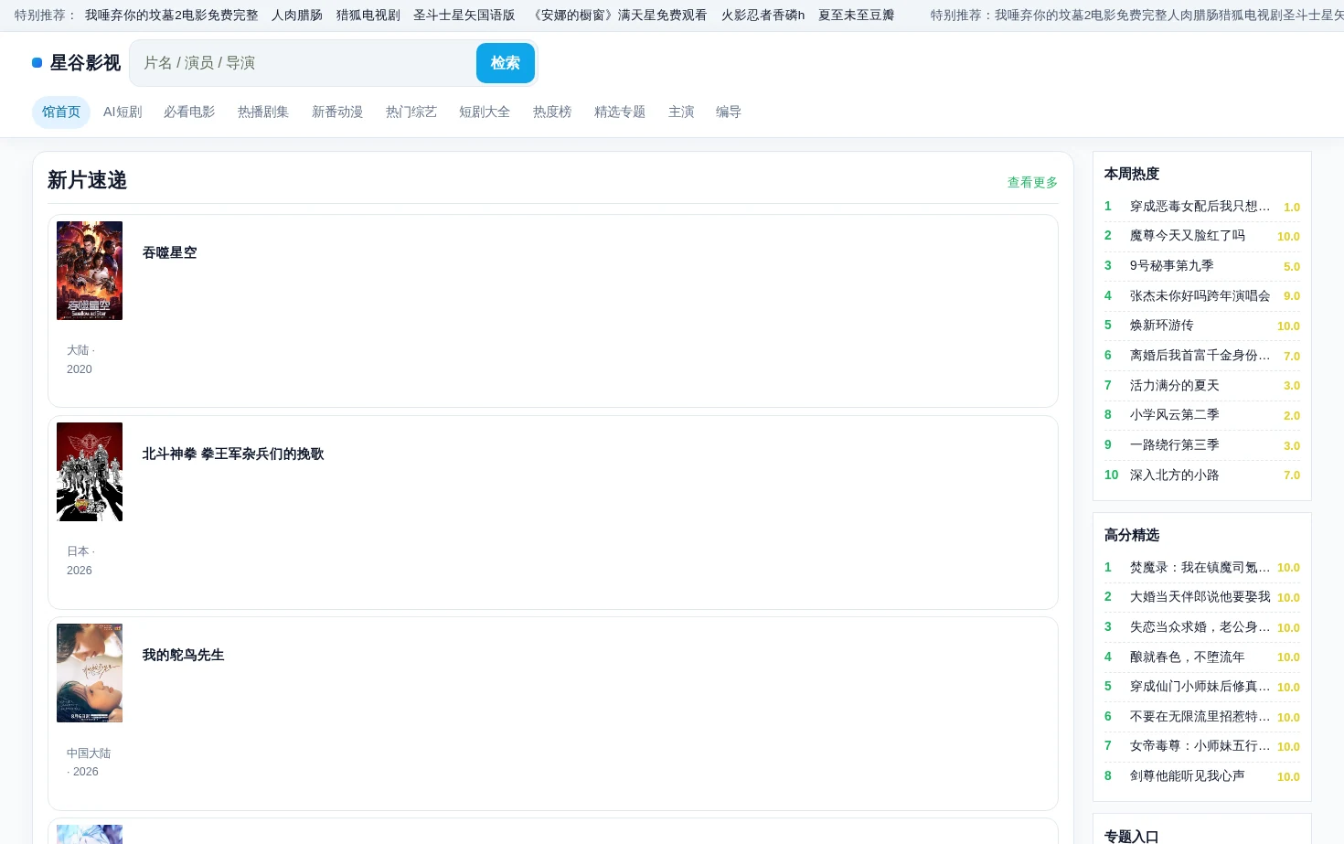1344x844 pixels.
Task: Open the 馆首页 nav tab
Action: (61, 112)
